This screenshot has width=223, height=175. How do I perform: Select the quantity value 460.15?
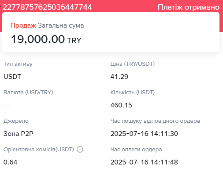121,105
